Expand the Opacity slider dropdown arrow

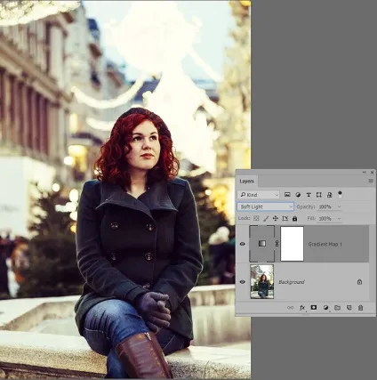(339, 206)
